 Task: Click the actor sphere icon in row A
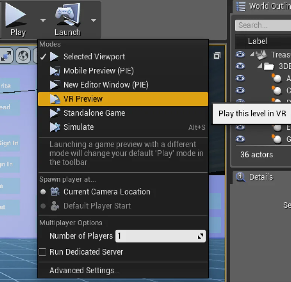(x=277, y=78)
